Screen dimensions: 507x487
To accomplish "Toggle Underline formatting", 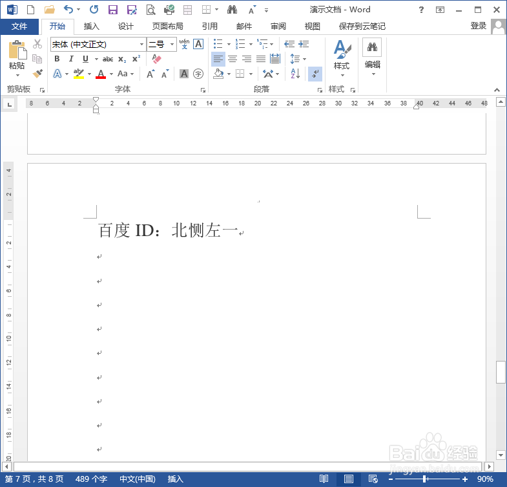I will tap(85, 59).
